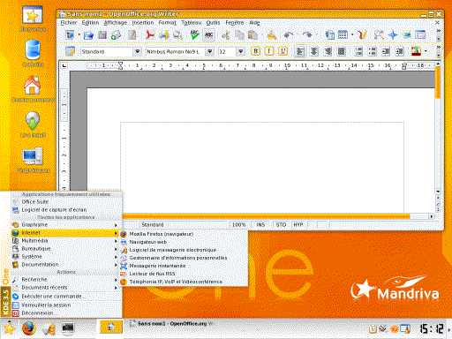The image size is (452, 339).
Task: Click the Cut scissors icon
Action: [226, 35]
